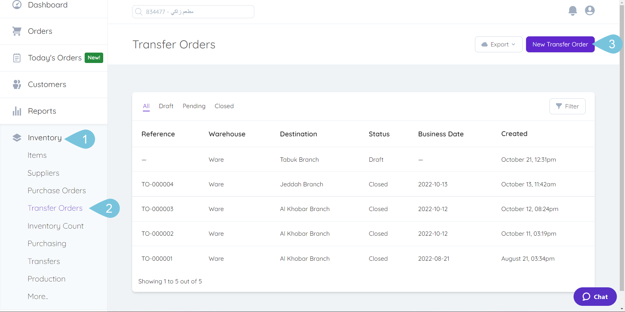The image size is (625, 312).
Task: Click the Today's Orders clipboard icon
Action: click(x=17, y=57)
